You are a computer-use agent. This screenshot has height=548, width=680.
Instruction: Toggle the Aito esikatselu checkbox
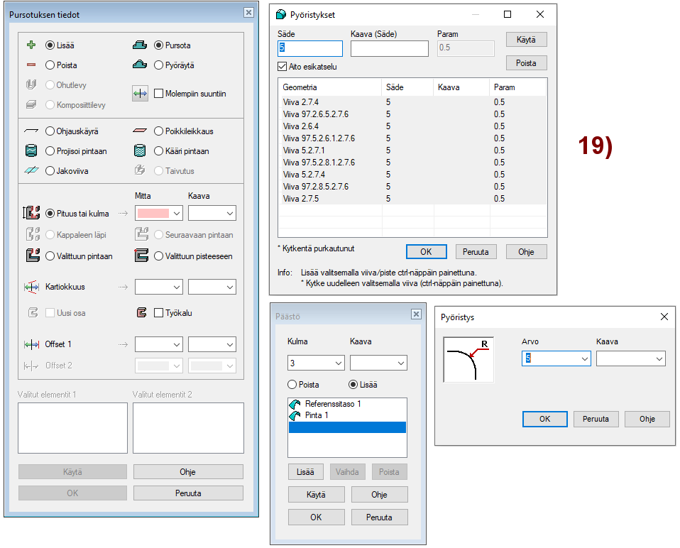tap(283, 66)
